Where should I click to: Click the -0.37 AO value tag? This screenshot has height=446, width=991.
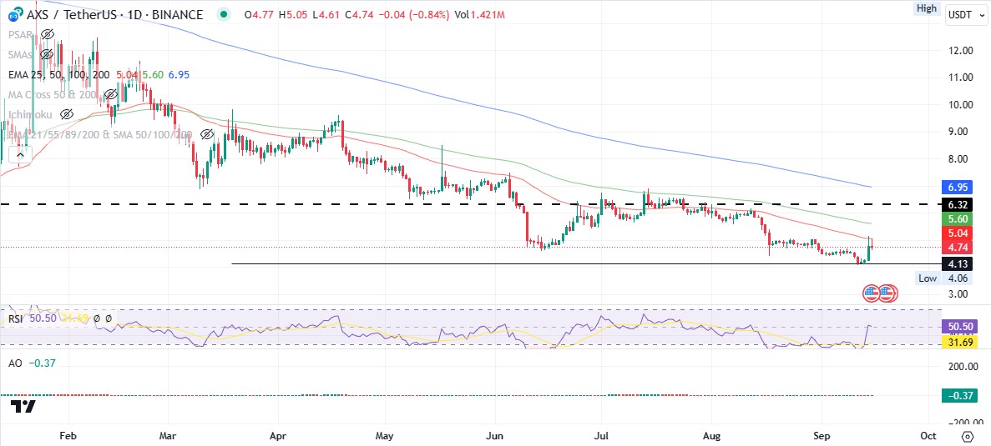pos(958,396)
